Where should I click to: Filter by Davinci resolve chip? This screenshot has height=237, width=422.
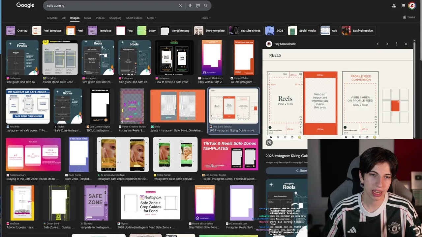pos(358,31)
